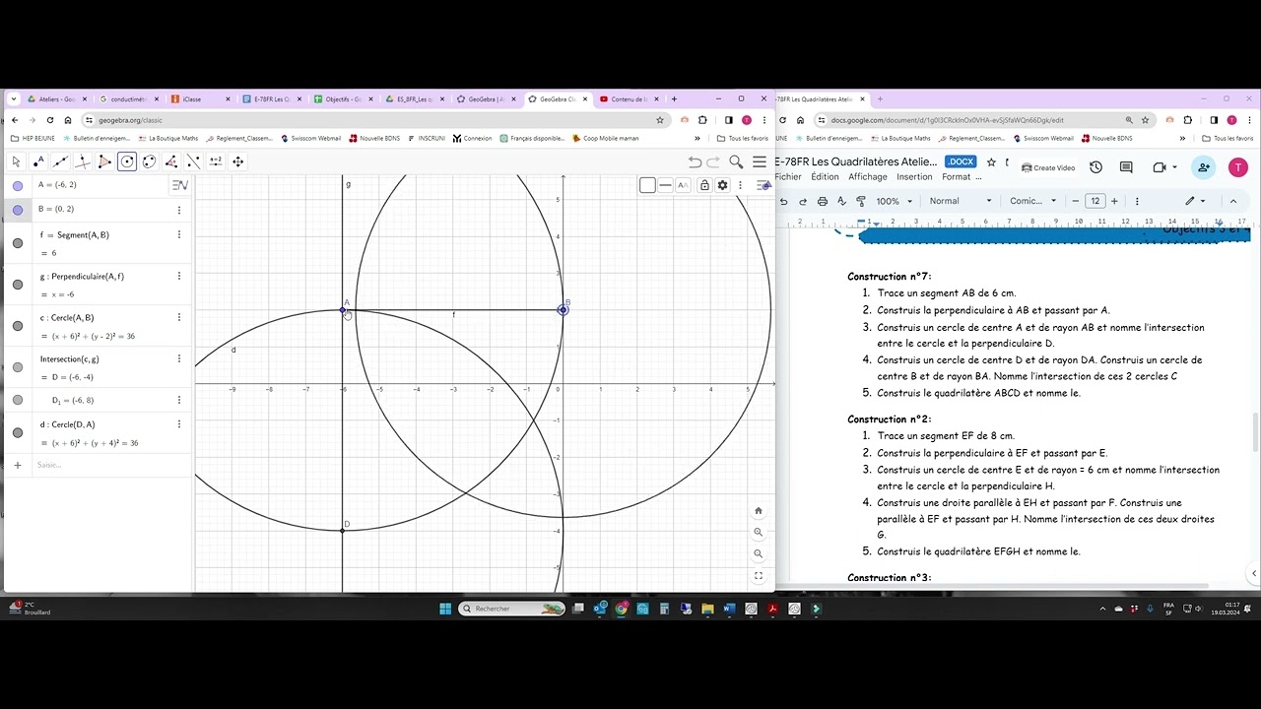Print the Google Docs document

[823, 201]
